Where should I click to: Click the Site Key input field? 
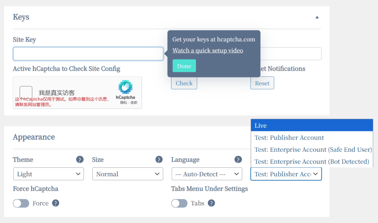point(88,54)
